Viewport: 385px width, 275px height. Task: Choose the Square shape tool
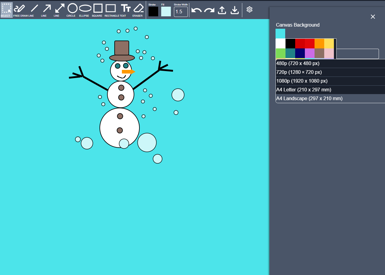click(98, 10)
